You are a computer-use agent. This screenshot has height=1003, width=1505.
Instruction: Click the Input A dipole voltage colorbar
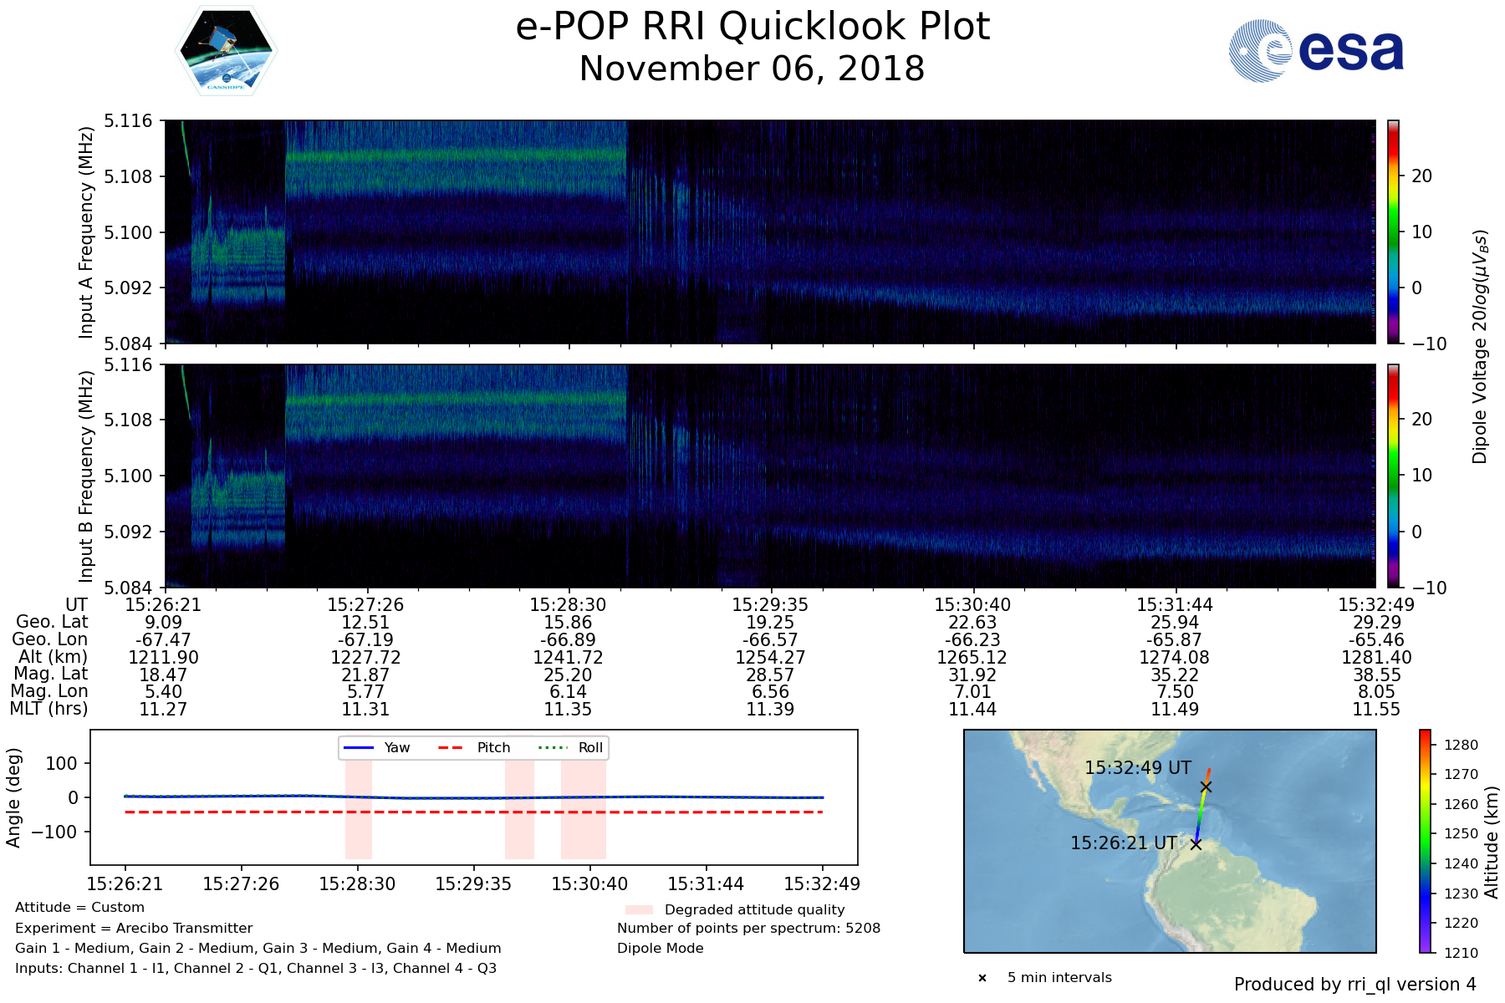[x=1393, y=232]
